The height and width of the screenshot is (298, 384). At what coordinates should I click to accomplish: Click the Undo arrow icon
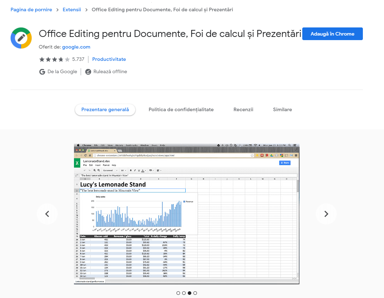tap(85, 170)
